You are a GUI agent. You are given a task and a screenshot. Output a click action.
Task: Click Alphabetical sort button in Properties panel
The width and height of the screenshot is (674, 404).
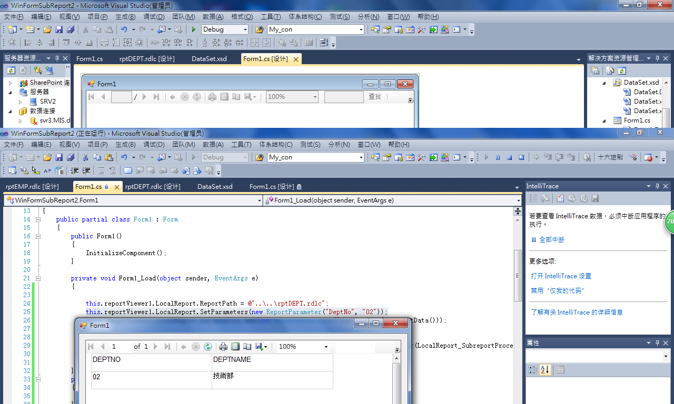545,370
